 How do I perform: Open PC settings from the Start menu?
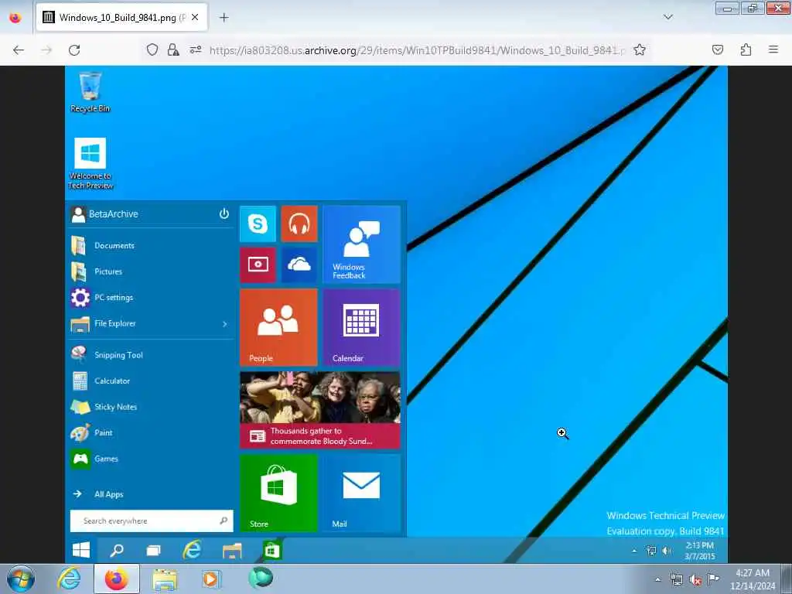pos(151,298)
